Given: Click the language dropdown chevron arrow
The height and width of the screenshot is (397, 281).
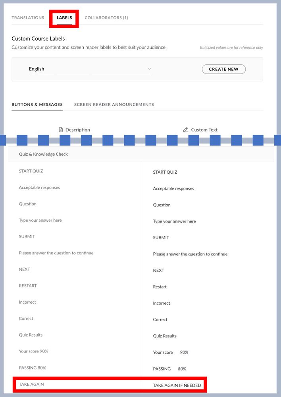Looking at the screenshot, I should coord(149,69).
